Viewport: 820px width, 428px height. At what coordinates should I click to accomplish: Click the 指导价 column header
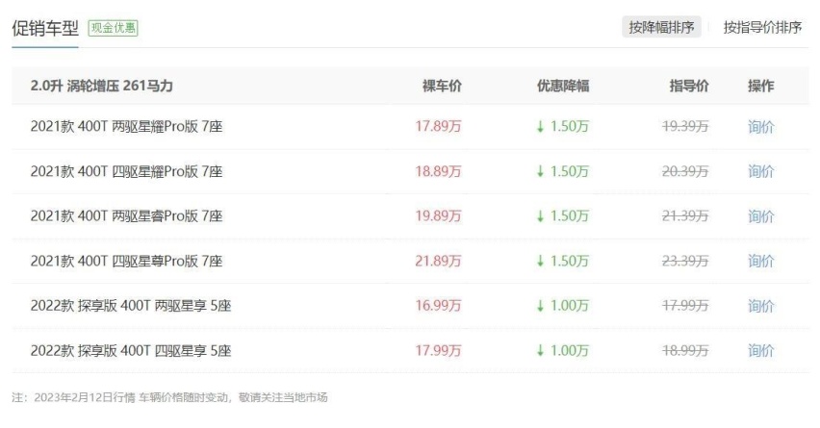point(689,86)
